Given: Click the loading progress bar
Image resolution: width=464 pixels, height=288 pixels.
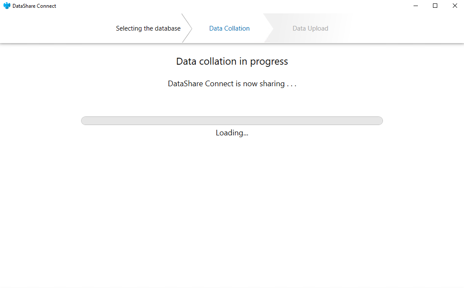Looking at the screenshot, I should point(232,121).
